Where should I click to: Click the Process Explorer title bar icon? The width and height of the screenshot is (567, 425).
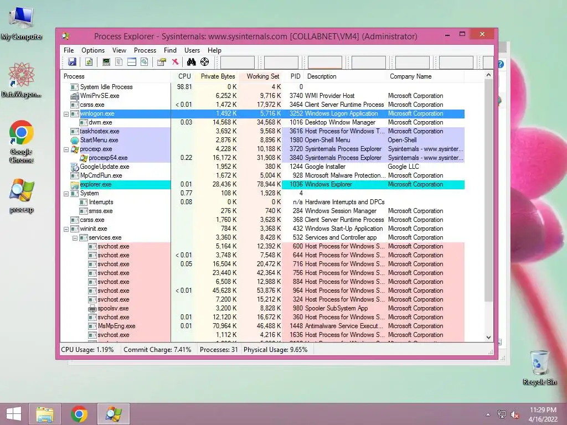[66, 36]
